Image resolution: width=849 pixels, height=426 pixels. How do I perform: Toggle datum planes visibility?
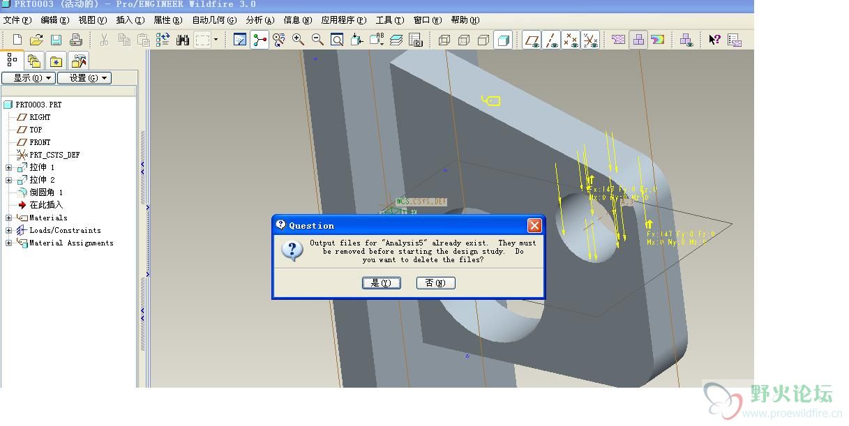532,40
